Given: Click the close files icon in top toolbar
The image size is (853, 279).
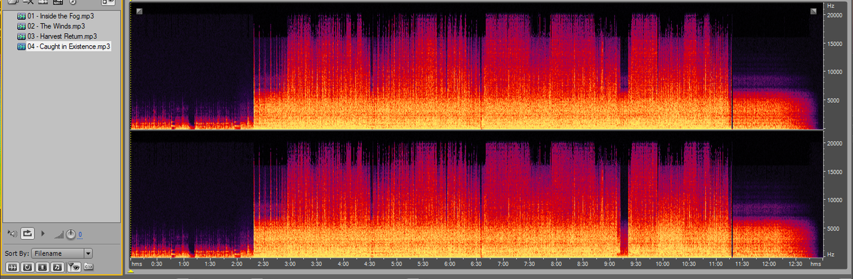Looking at the screenshot, I should tap(28, 2).
